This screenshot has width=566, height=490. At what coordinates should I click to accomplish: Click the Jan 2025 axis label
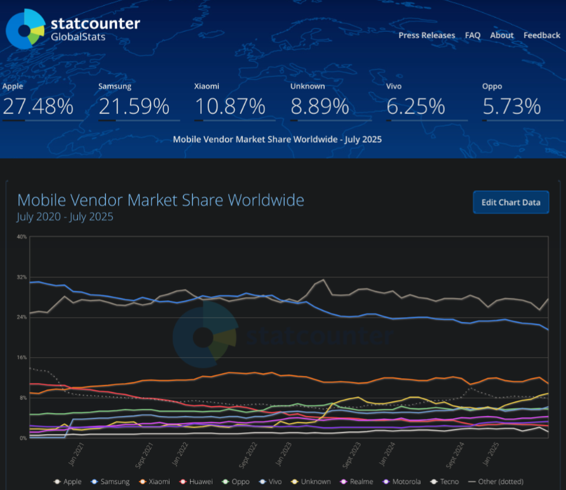(490, 454)
